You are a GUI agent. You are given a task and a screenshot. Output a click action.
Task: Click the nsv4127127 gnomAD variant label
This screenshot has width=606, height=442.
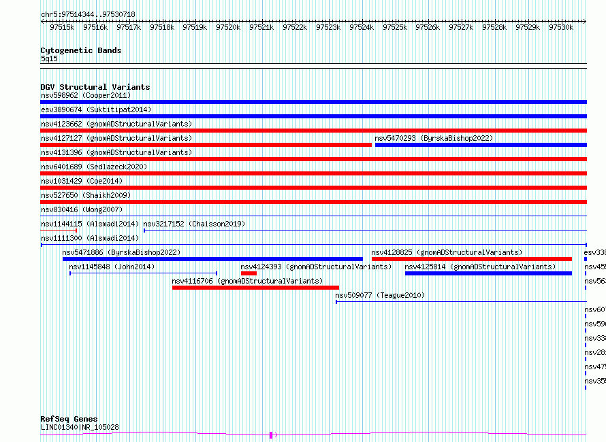pos(116,138)
